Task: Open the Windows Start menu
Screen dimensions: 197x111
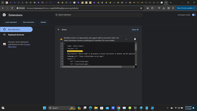Action: click(45, 108)
